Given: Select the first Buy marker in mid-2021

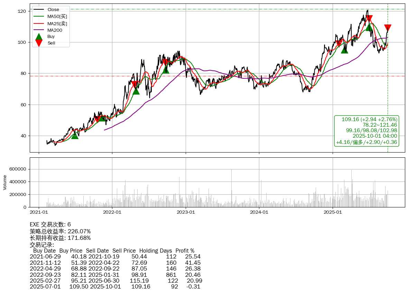Looking at the screenshot, I should click(x=75, y=135).
